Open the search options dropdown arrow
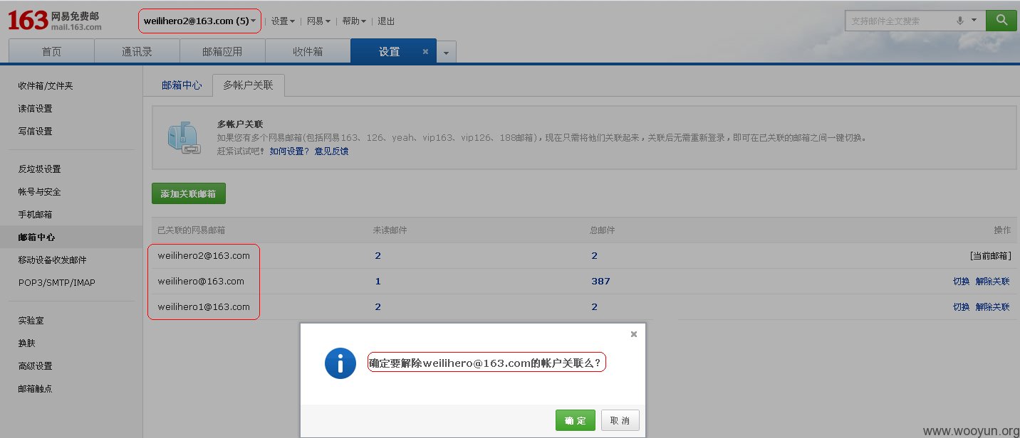Viewport: 1020px width, 438px height. coord(974,21)
